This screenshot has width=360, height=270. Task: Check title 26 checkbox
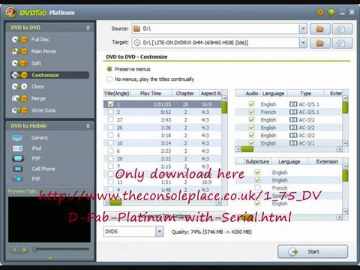(110, 127)
